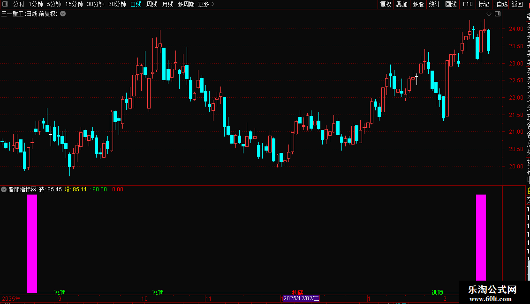Click the 20.00 price axis label
Image resolution: width=530 pixels, height=304 pixels.
516,166
